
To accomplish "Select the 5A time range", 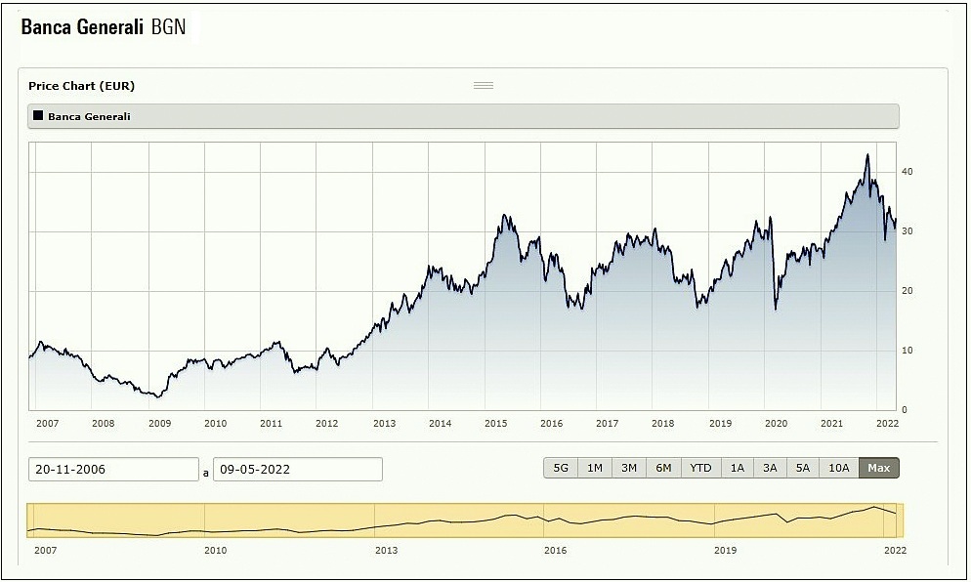I will tap(803, 468).
